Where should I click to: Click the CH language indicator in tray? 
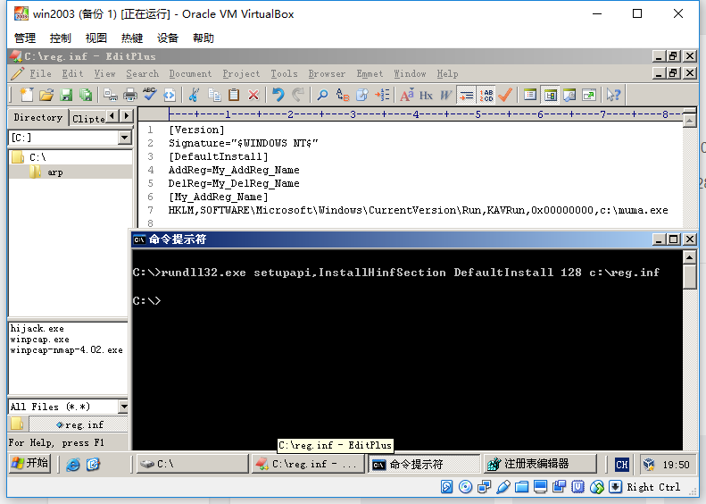[x=622, y=465]
